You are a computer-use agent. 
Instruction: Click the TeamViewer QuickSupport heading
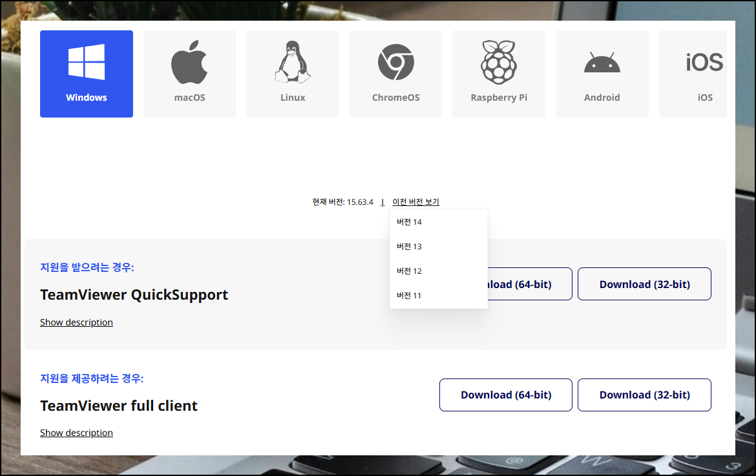point(134,295)
